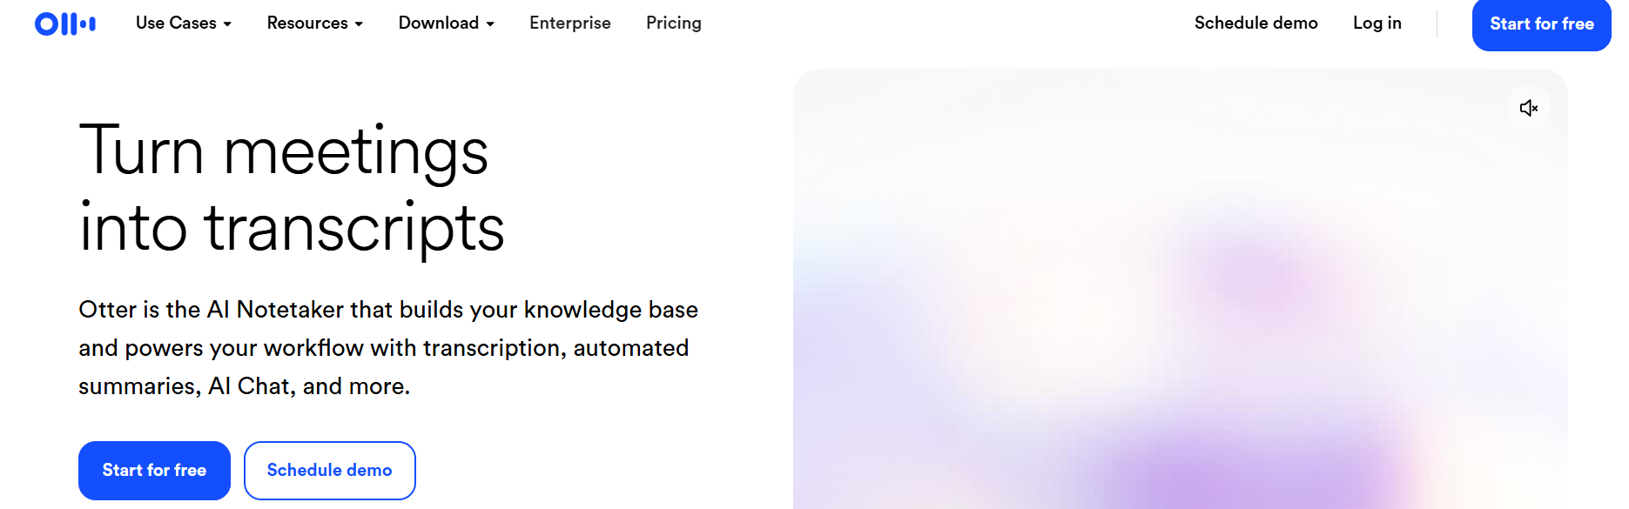
Task: Expand the Download chevron arrow
Action: tap(490, 24)
